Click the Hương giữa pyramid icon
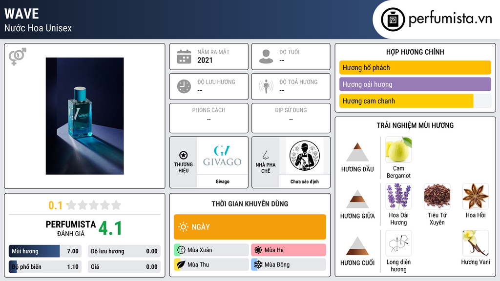 [357, 199]
